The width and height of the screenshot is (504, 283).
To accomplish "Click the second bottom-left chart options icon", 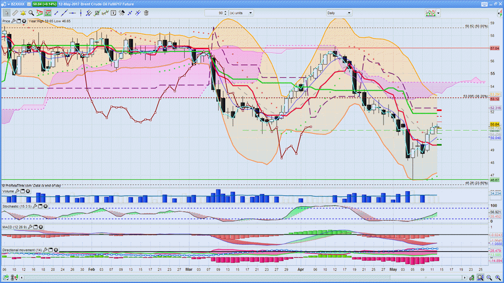I will click(x=13, y=278).
